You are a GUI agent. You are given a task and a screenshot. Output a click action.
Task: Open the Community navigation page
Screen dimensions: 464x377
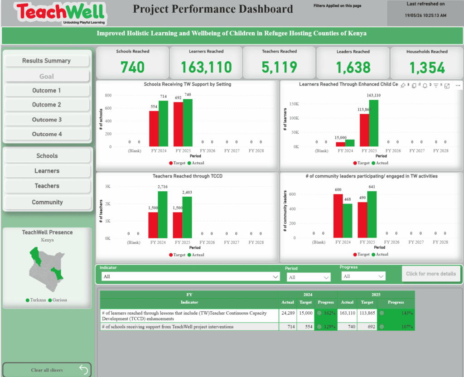click(47, 202)
